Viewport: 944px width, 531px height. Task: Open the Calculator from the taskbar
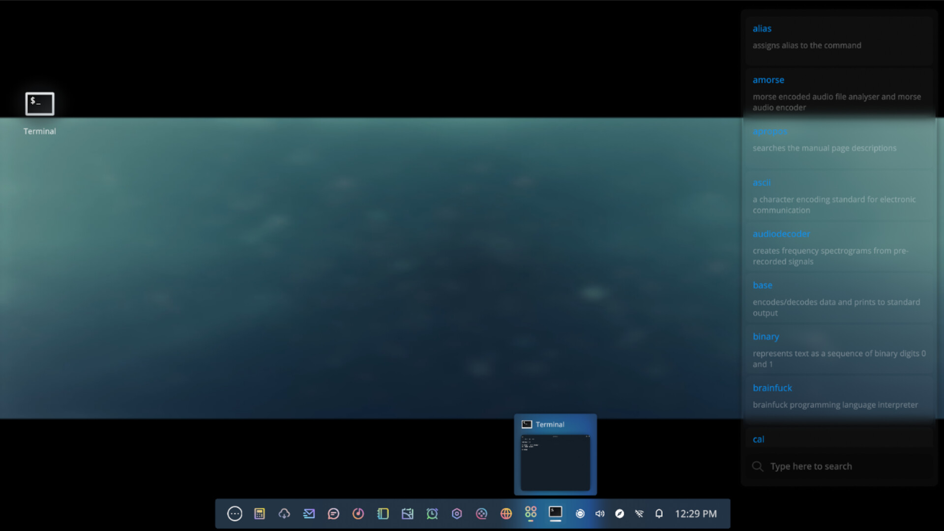pos(260,513)
